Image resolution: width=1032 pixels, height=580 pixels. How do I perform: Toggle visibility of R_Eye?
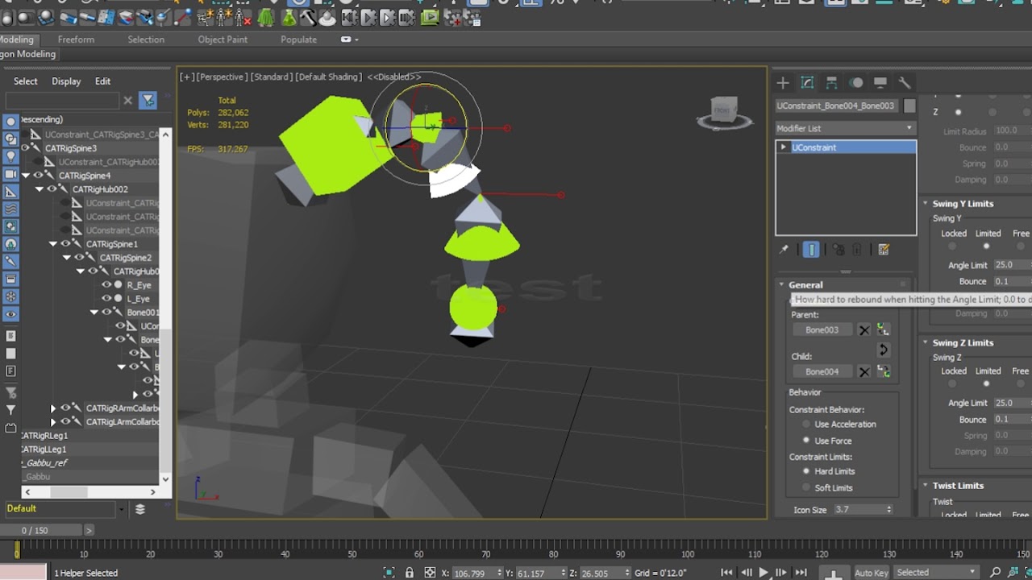pyautogui.click(x=106, y=285)
